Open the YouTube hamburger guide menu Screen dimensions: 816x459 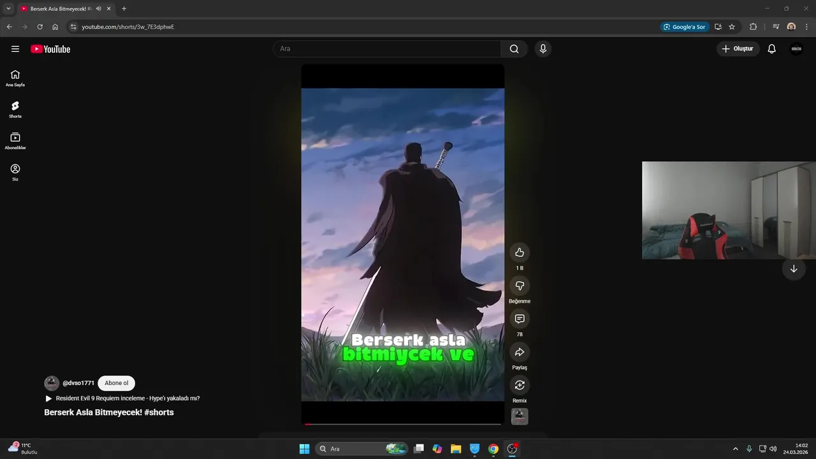[x=15, y=49]
